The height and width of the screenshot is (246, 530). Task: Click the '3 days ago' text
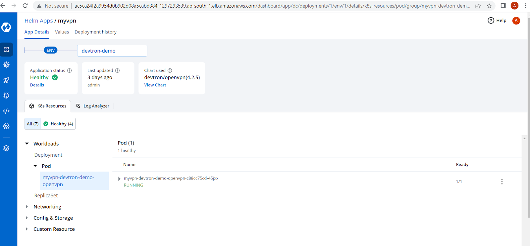point(100,77)
